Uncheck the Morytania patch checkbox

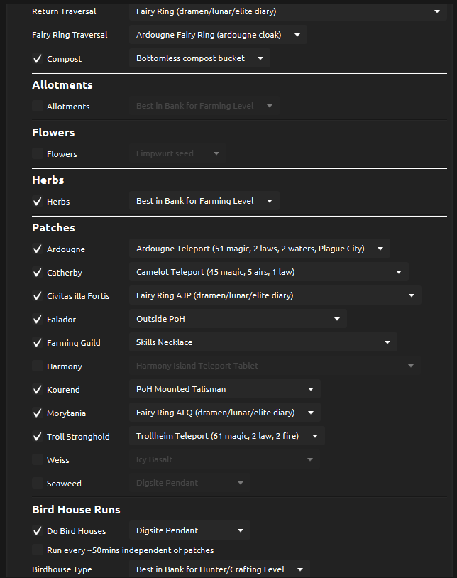(38, 413)
